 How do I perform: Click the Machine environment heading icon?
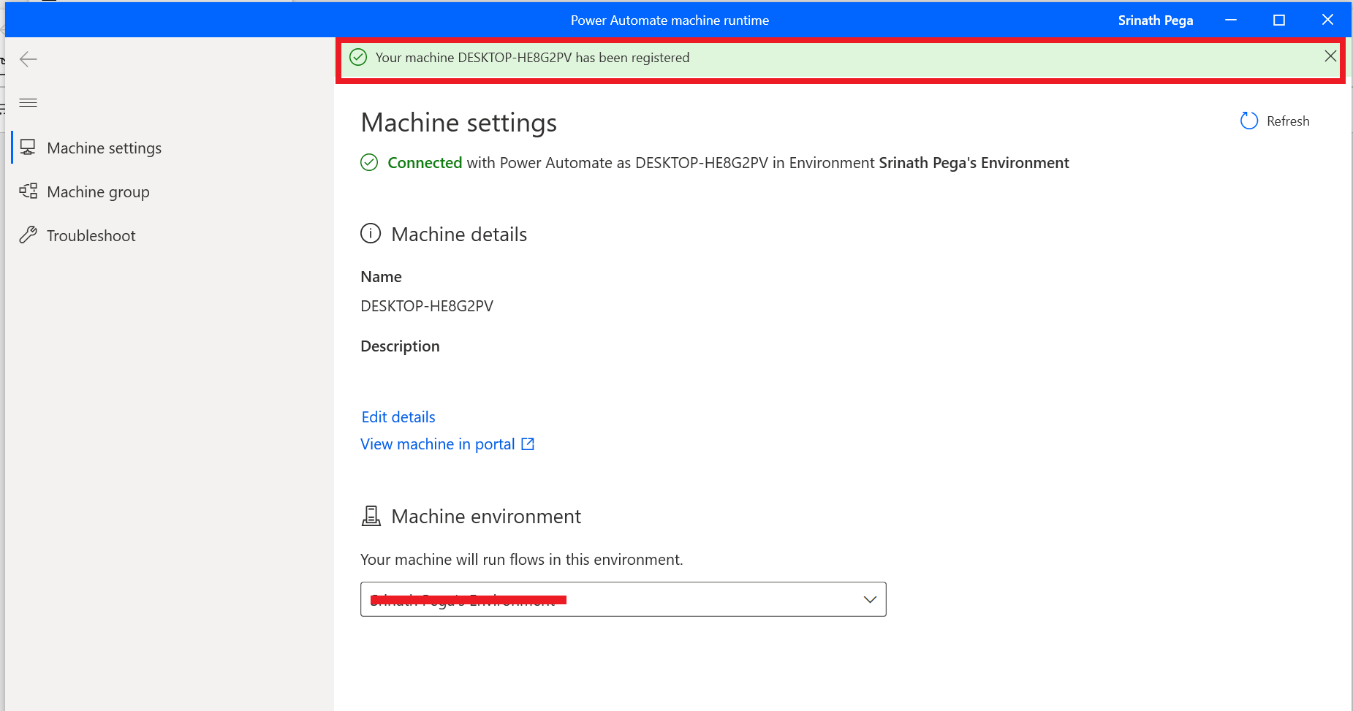click(371, 517)
